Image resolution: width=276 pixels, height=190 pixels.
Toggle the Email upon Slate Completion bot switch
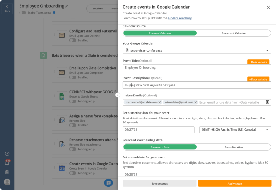point(73,77)
